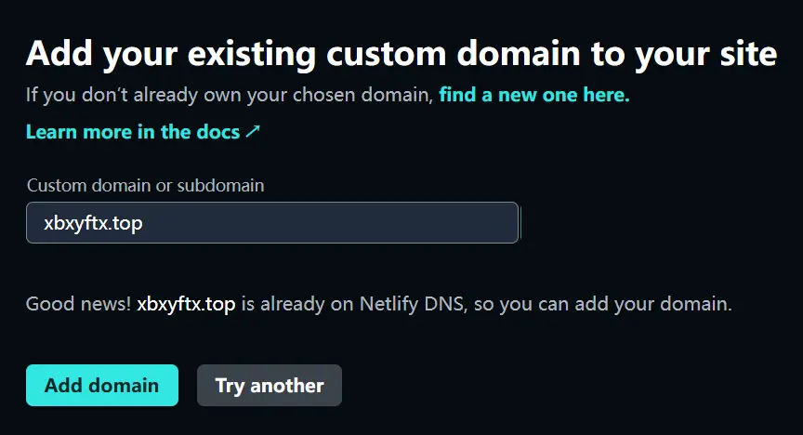Click the external arrow icon beside docs link
Screen dimensions: 803x435
coord(253,132)
